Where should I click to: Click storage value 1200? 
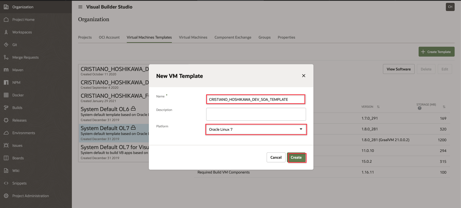click(442, 140)
